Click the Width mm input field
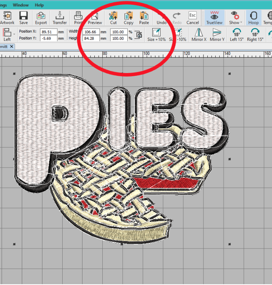 (x=91, y=32)
